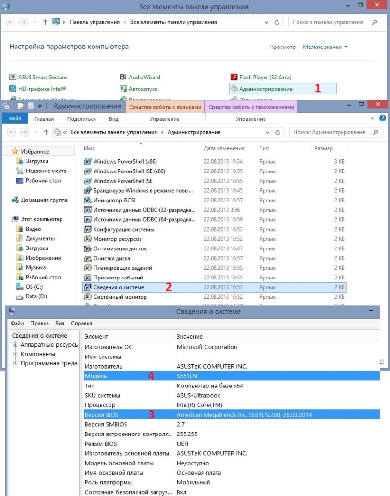Image resolution: width=390 pixels, height=496 pixels.
Task: Select the Очистка диска shortcut
Action: 215,259
